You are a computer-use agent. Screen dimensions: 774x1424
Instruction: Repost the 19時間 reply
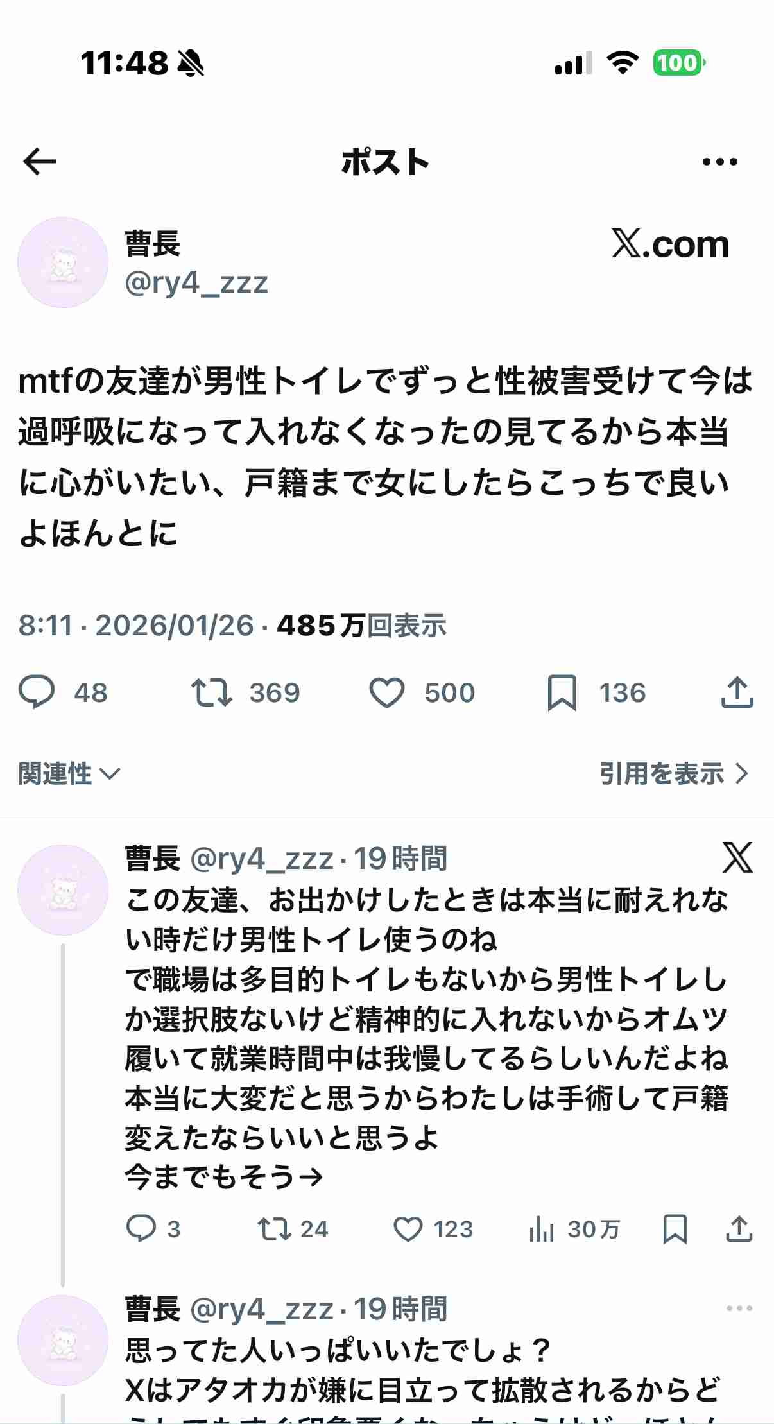(x=273, y=1230)
